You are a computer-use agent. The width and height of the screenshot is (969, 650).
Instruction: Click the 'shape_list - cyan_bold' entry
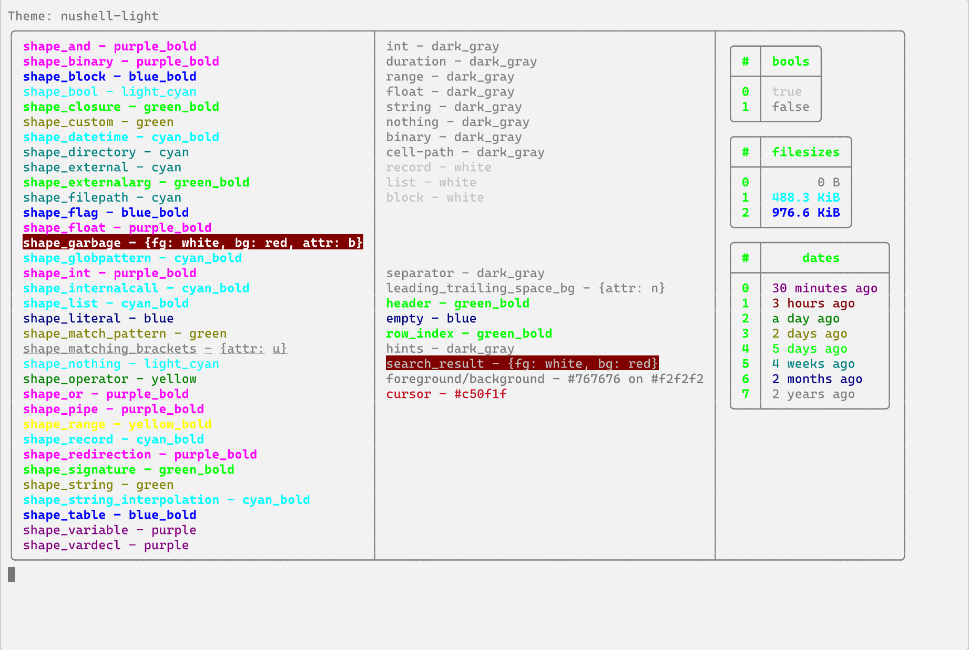click(x=106, y=303)
